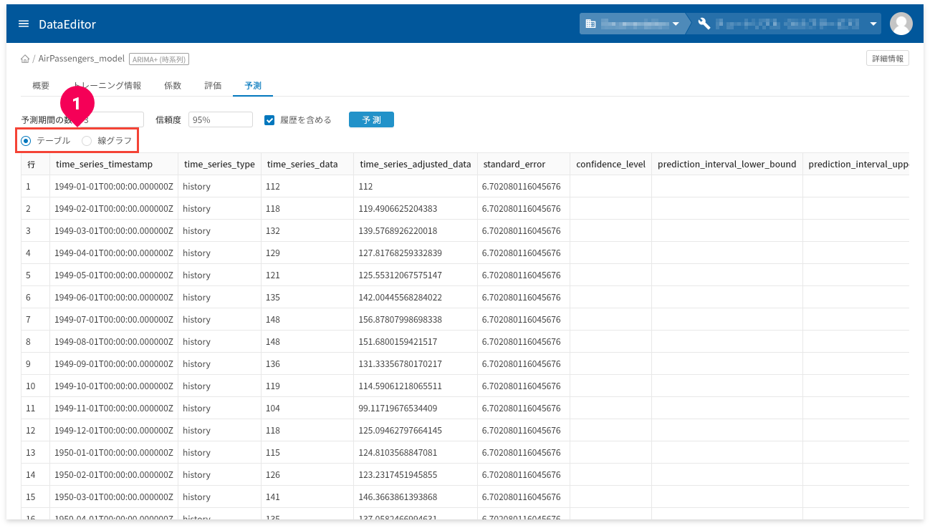
Task: Click adjusted data cell 131.33356780170217
Action: 416,364
